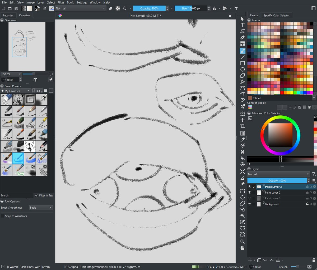Select the Zoom magnifier tool

243,242
